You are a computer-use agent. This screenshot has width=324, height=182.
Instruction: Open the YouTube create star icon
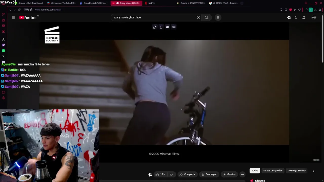(289, 17)
